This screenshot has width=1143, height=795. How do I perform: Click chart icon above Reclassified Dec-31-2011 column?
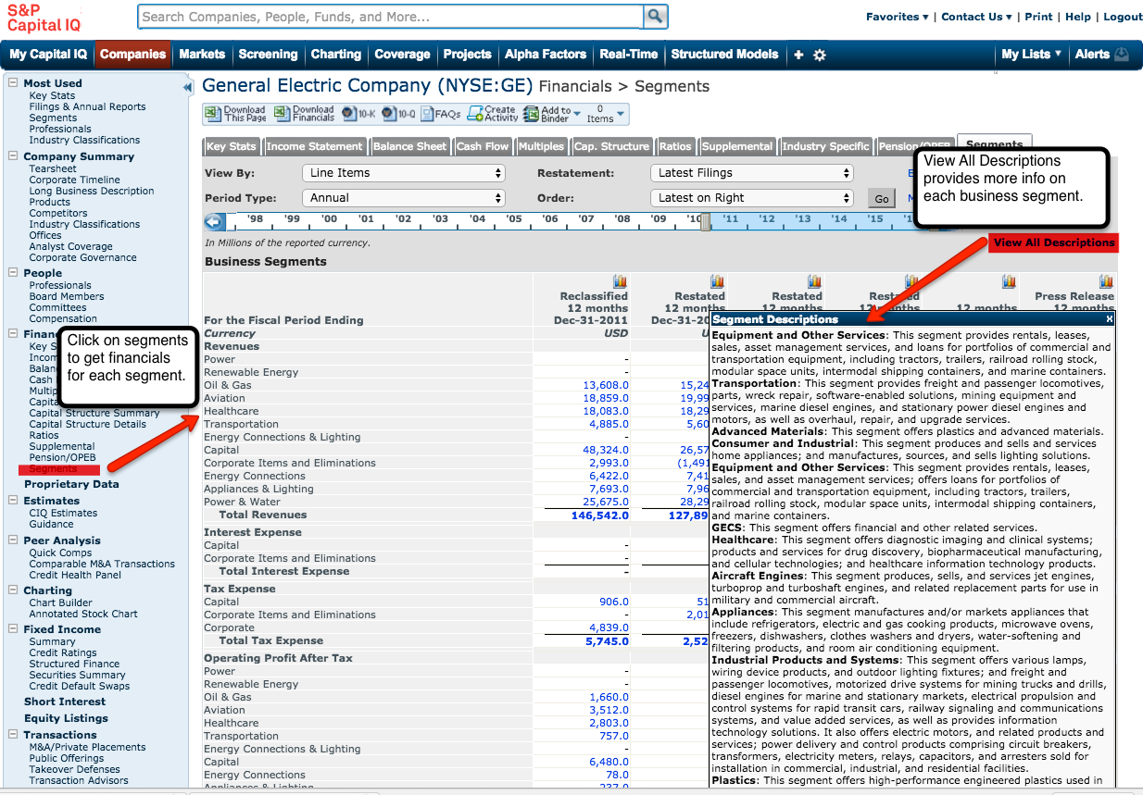(620, 281)
